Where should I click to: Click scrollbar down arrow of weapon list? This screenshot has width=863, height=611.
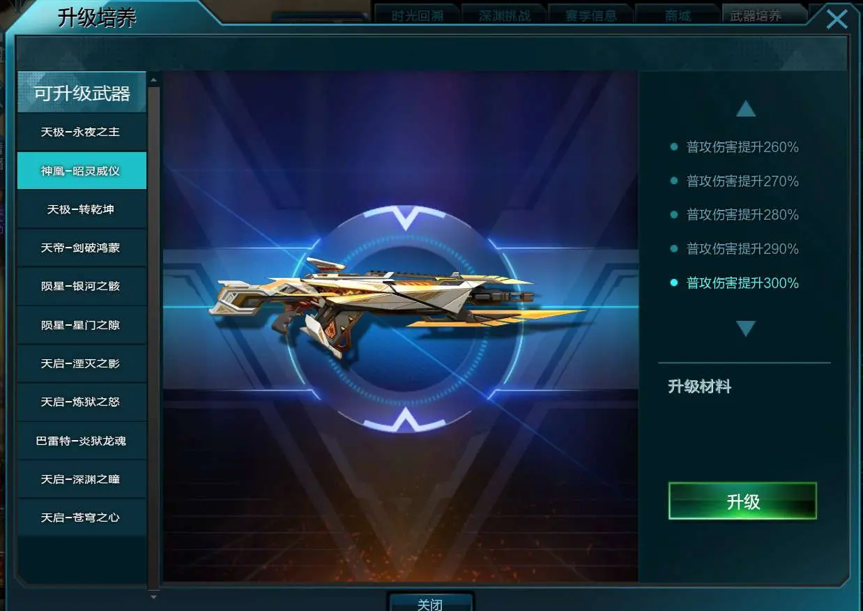[x=153, y=596]
